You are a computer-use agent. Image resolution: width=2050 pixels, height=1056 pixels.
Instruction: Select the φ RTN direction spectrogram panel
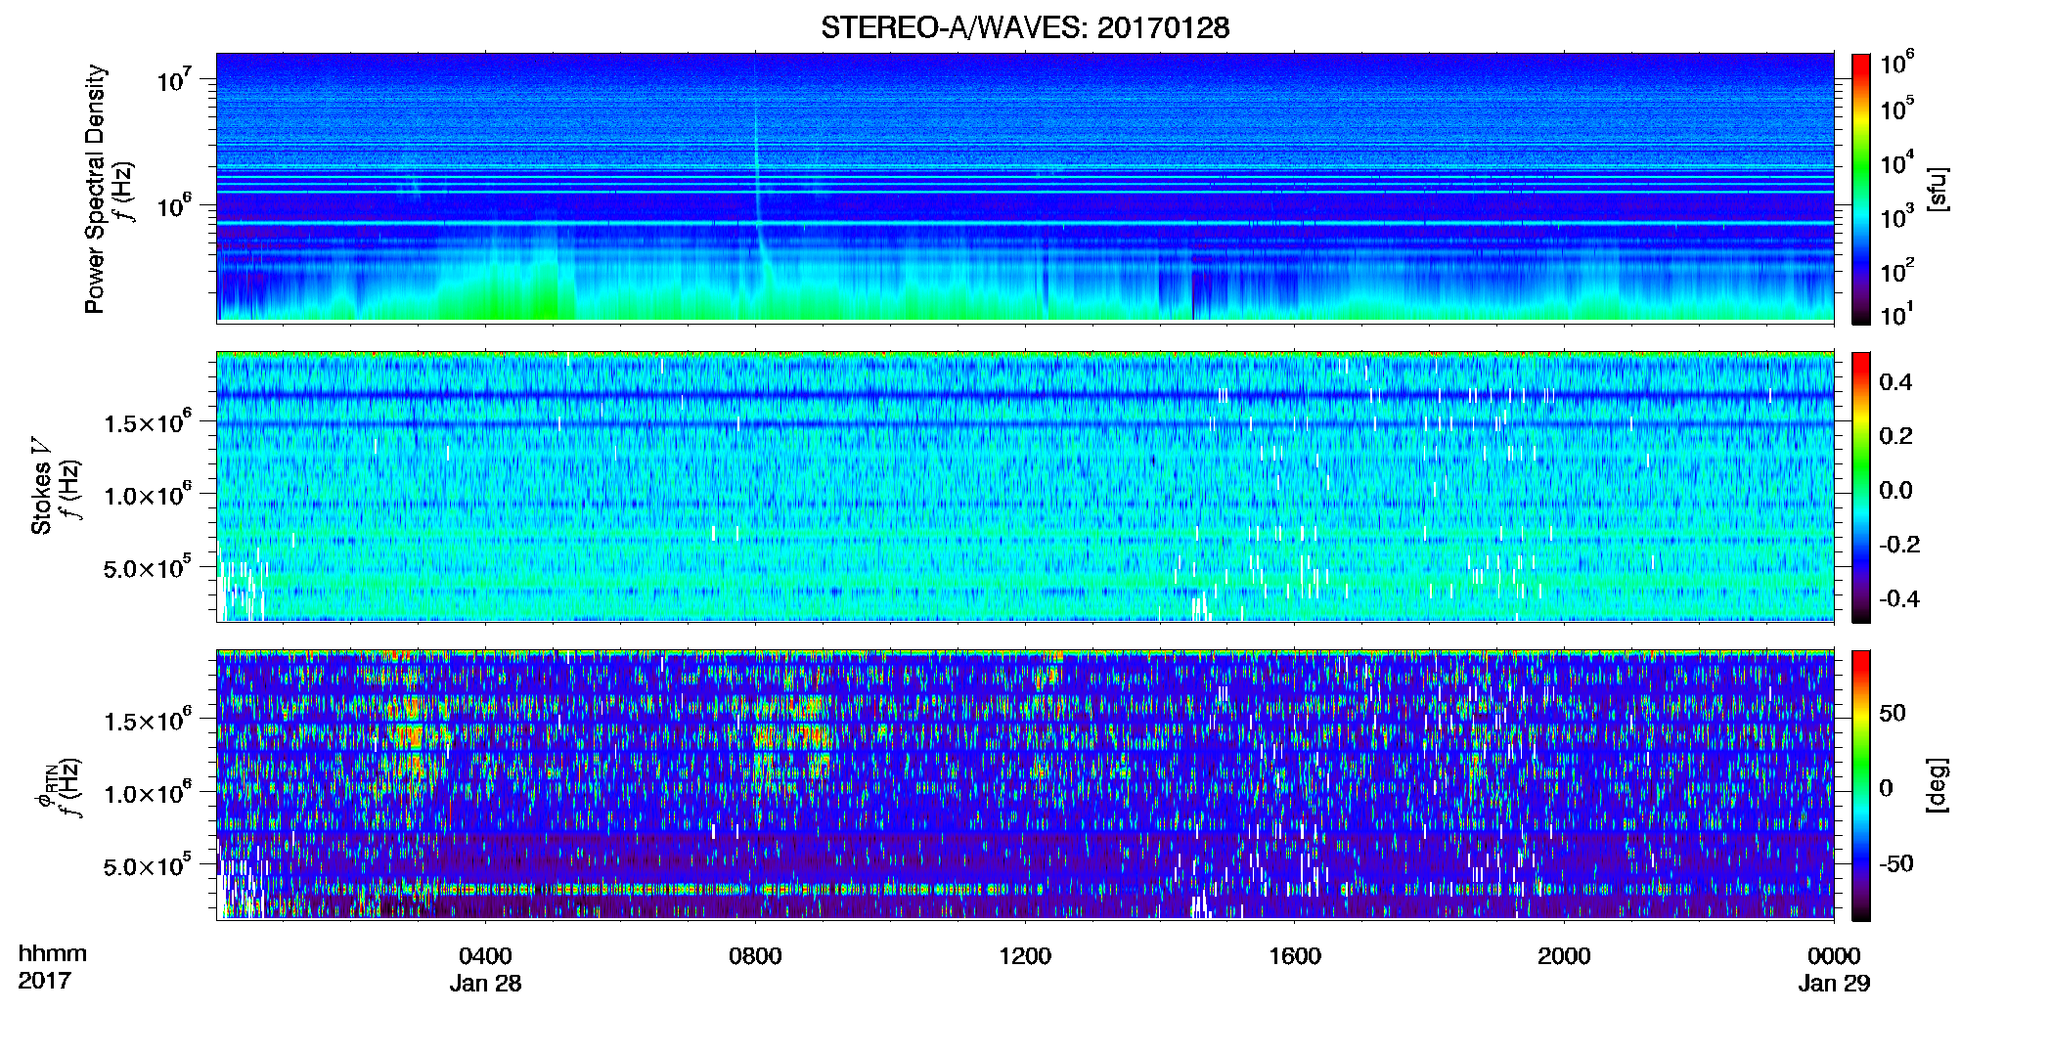(x=1025, y=784)
